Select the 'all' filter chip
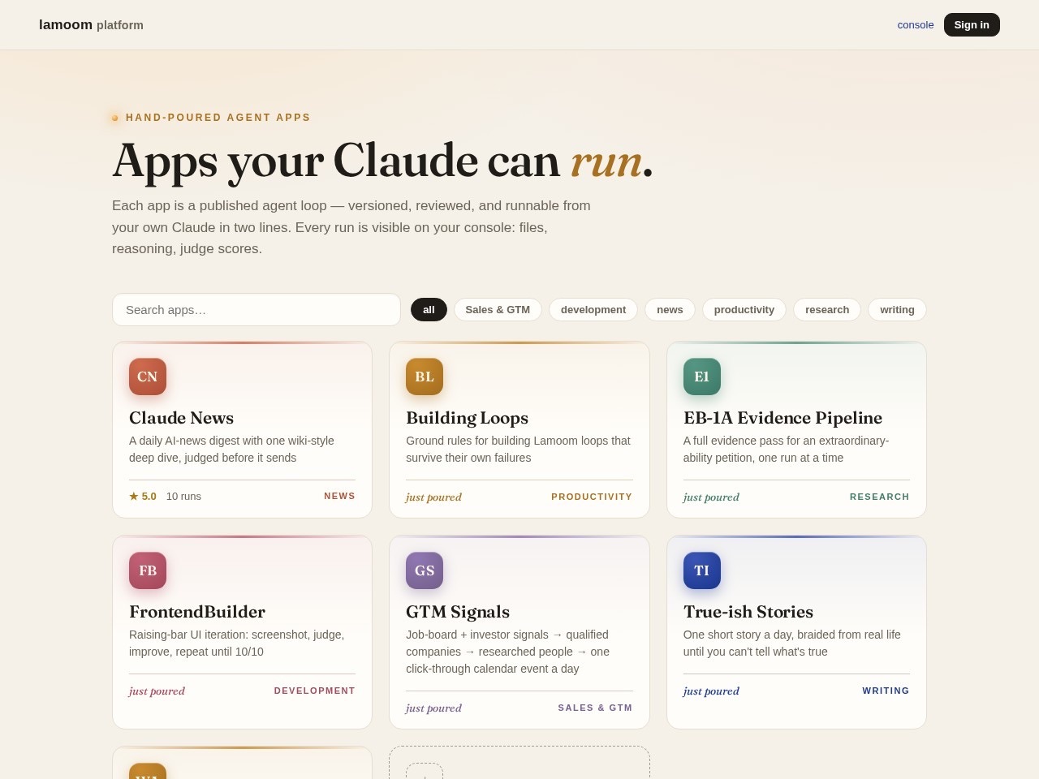Screen dimensions: 1039x779 [429, 309]
